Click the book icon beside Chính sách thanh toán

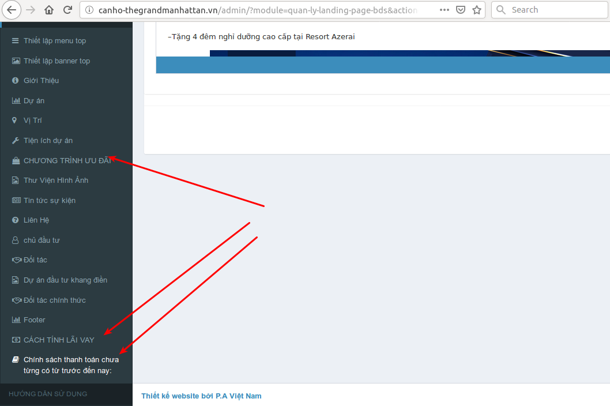(16, 360)
